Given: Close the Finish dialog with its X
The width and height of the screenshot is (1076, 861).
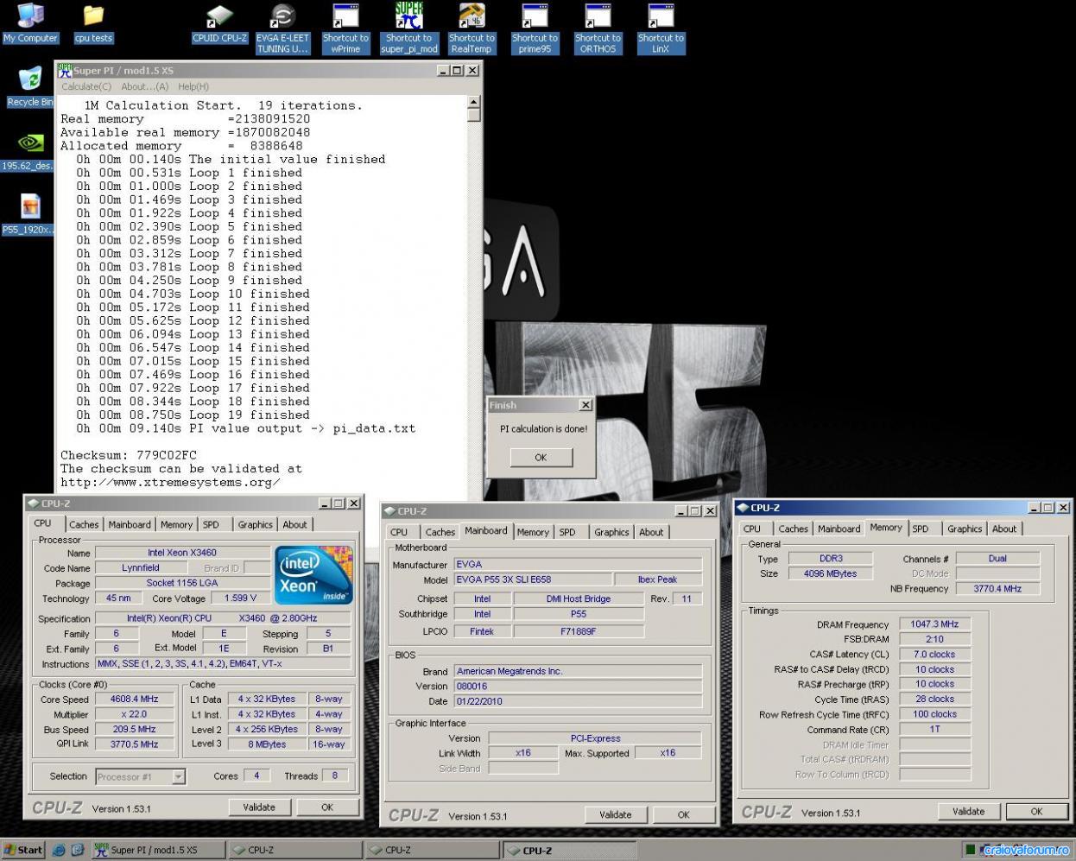Looking at the screenshot, I should tap(585, 405).
